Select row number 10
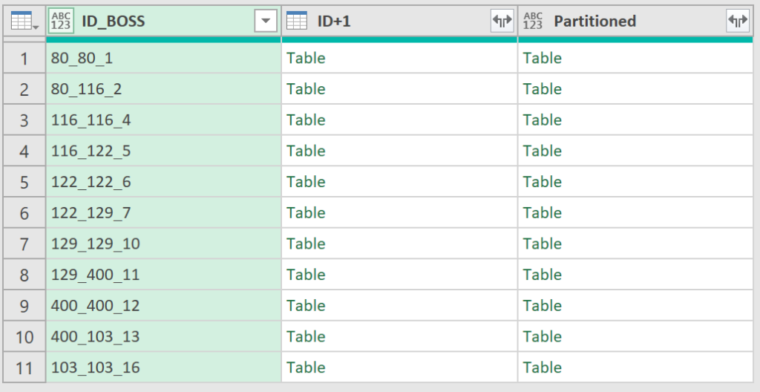This screenshot has width=760, height=392. (x=24, y=337)
